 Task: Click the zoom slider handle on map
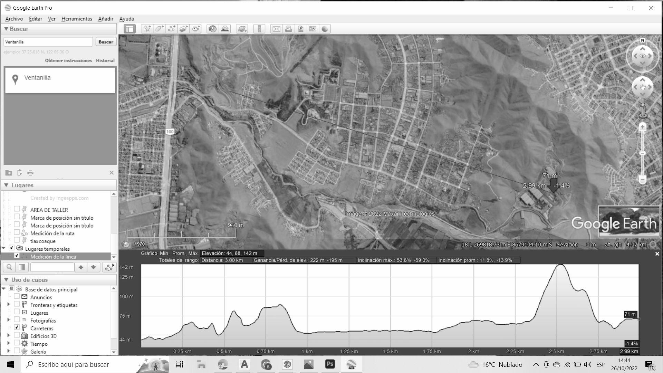[x=642, y=153]
